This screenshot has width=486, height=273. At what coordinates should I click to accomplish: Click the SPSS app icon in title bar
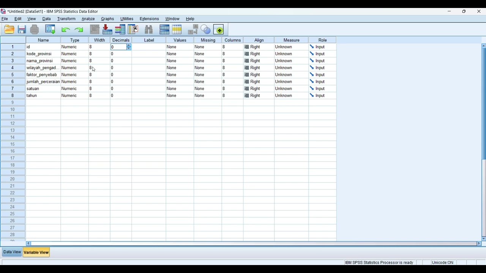3,11
